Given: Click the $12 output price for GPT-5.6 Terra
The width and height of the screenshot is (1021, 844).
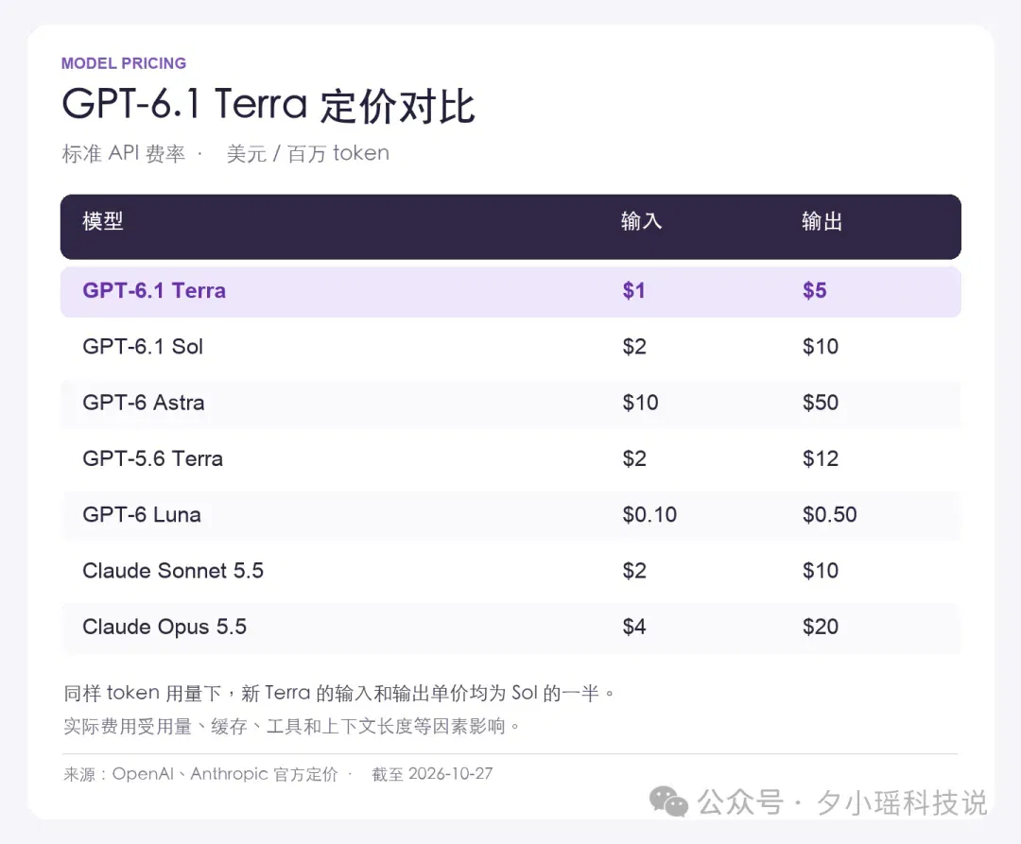Looking at the screenshot, I should [x=821, y=458].
